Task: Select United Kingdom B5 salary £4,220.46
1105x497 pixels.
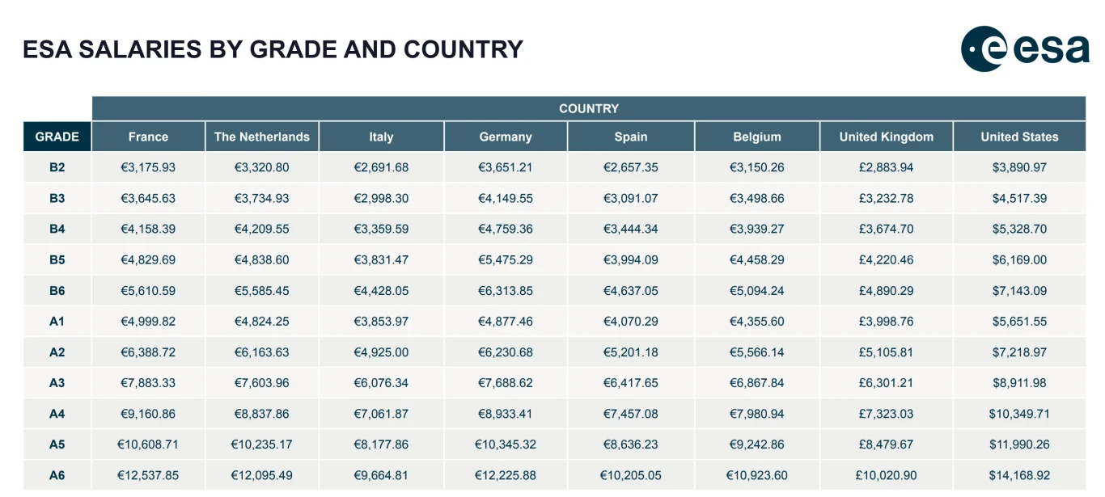Action: pos(887,260)
